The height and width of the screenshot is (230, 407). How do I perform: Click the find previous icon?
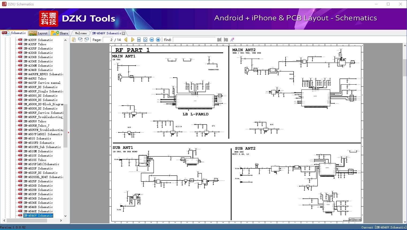point(219,40)
